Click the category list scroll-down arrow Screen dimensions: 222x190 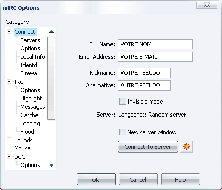click(51, 165)
